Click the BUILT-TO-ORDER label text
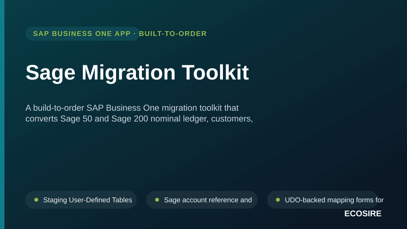The width and height of the screenshot is (407, 229). click(x=173, y=34)
